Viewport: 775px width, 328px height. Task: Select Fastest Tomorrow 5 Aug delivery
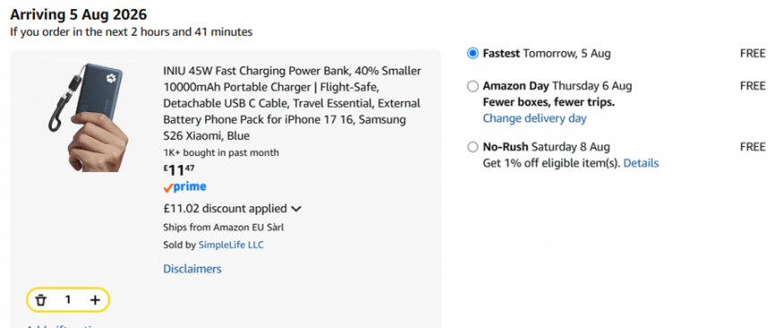point(472,54)
